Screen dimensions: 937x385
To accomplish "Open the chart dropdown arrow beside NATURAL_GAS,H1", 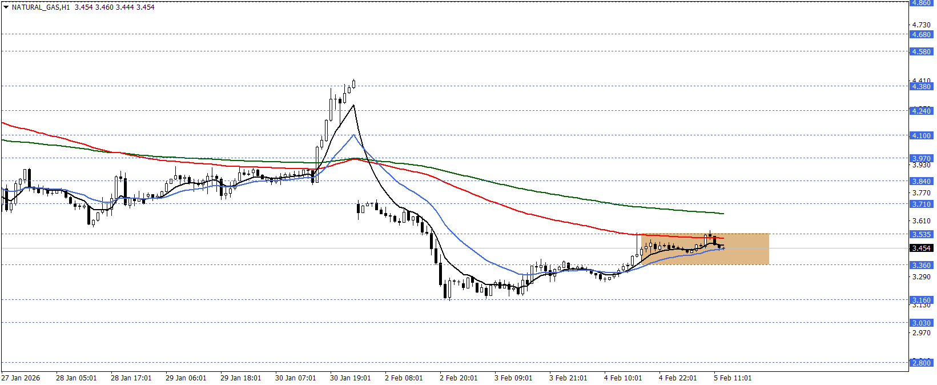I will (6, 7).
